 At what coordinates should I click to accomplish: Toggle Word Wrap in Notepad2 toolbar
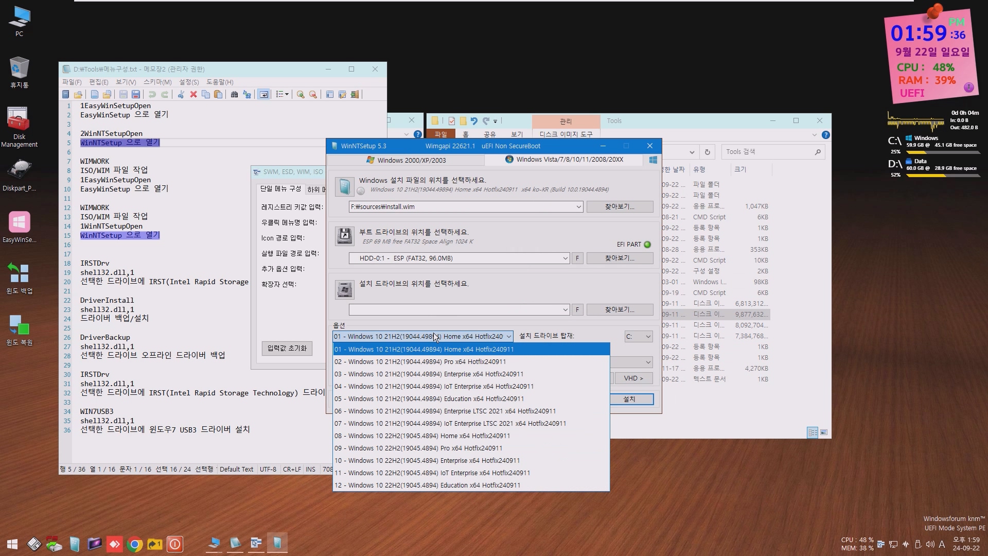click(x=263, y=94)
